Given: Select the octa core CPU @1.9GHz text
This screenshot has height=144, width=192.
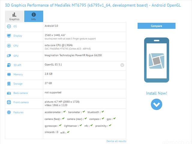Looking at the screenshot, I should click(59, 45).
